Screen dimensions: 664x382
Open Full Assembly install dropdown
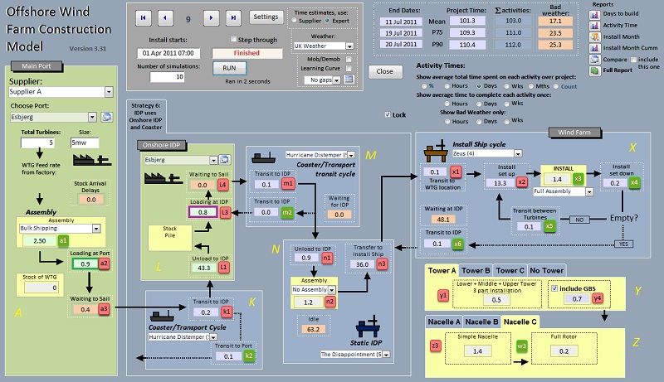(589, 191)
